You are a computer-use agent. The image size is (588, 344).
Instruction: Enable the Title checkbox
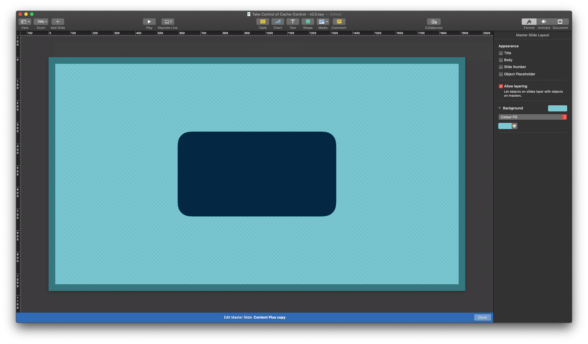[501, 53]
